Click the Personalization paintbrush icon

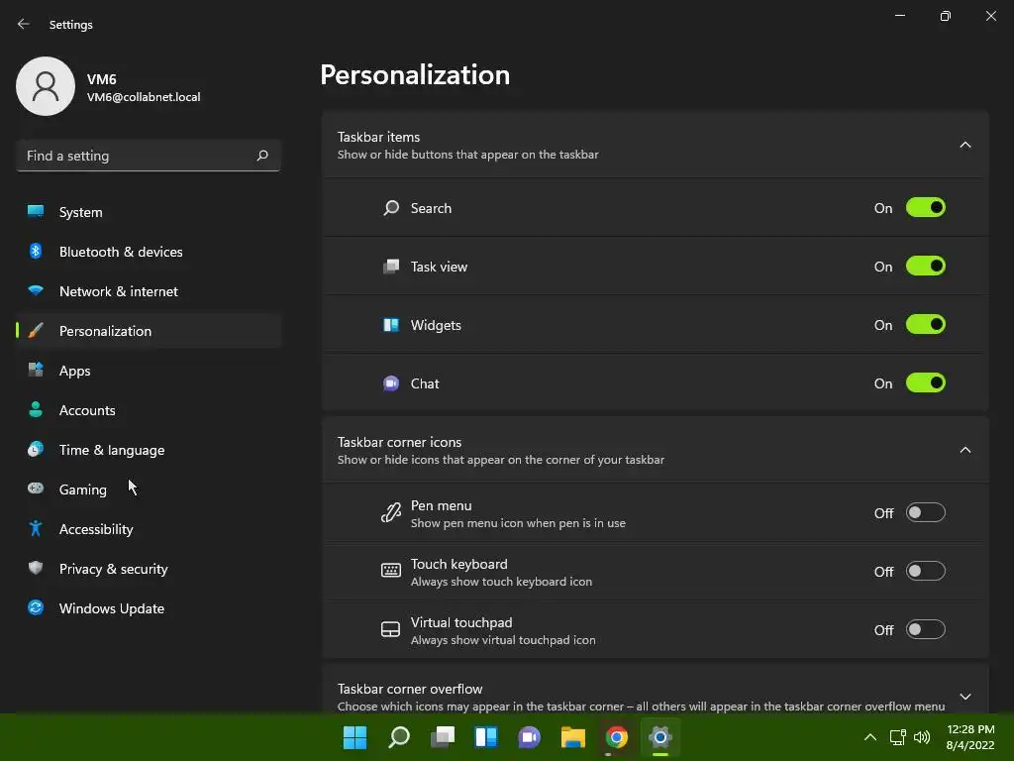click(36, 331)
